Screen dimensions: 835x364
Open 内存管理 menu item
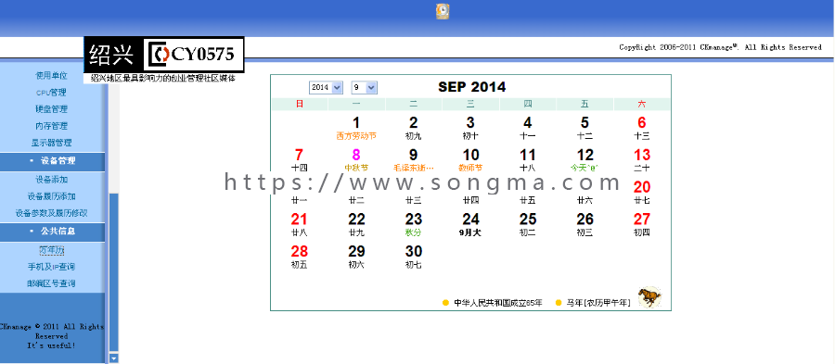point(52,127)
